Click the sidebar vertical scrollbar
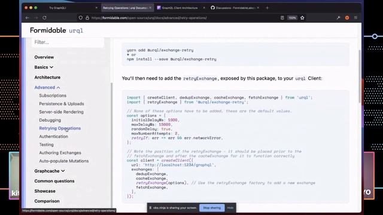 point(112,145)
